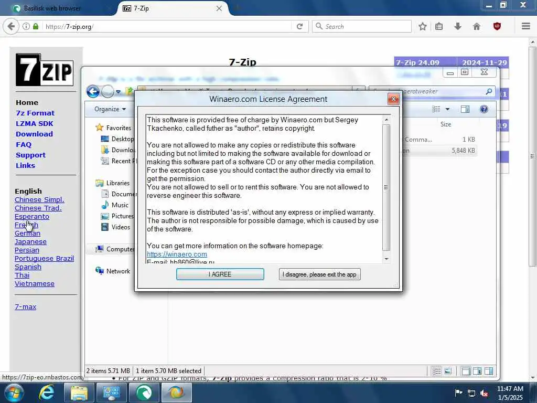537x403 pixels.
Task: Open the site information icon in address bar
Action: (x=26, y=26)
